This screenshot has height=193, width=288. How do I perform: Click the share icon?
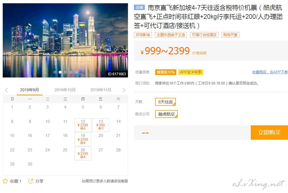[31, 181]
